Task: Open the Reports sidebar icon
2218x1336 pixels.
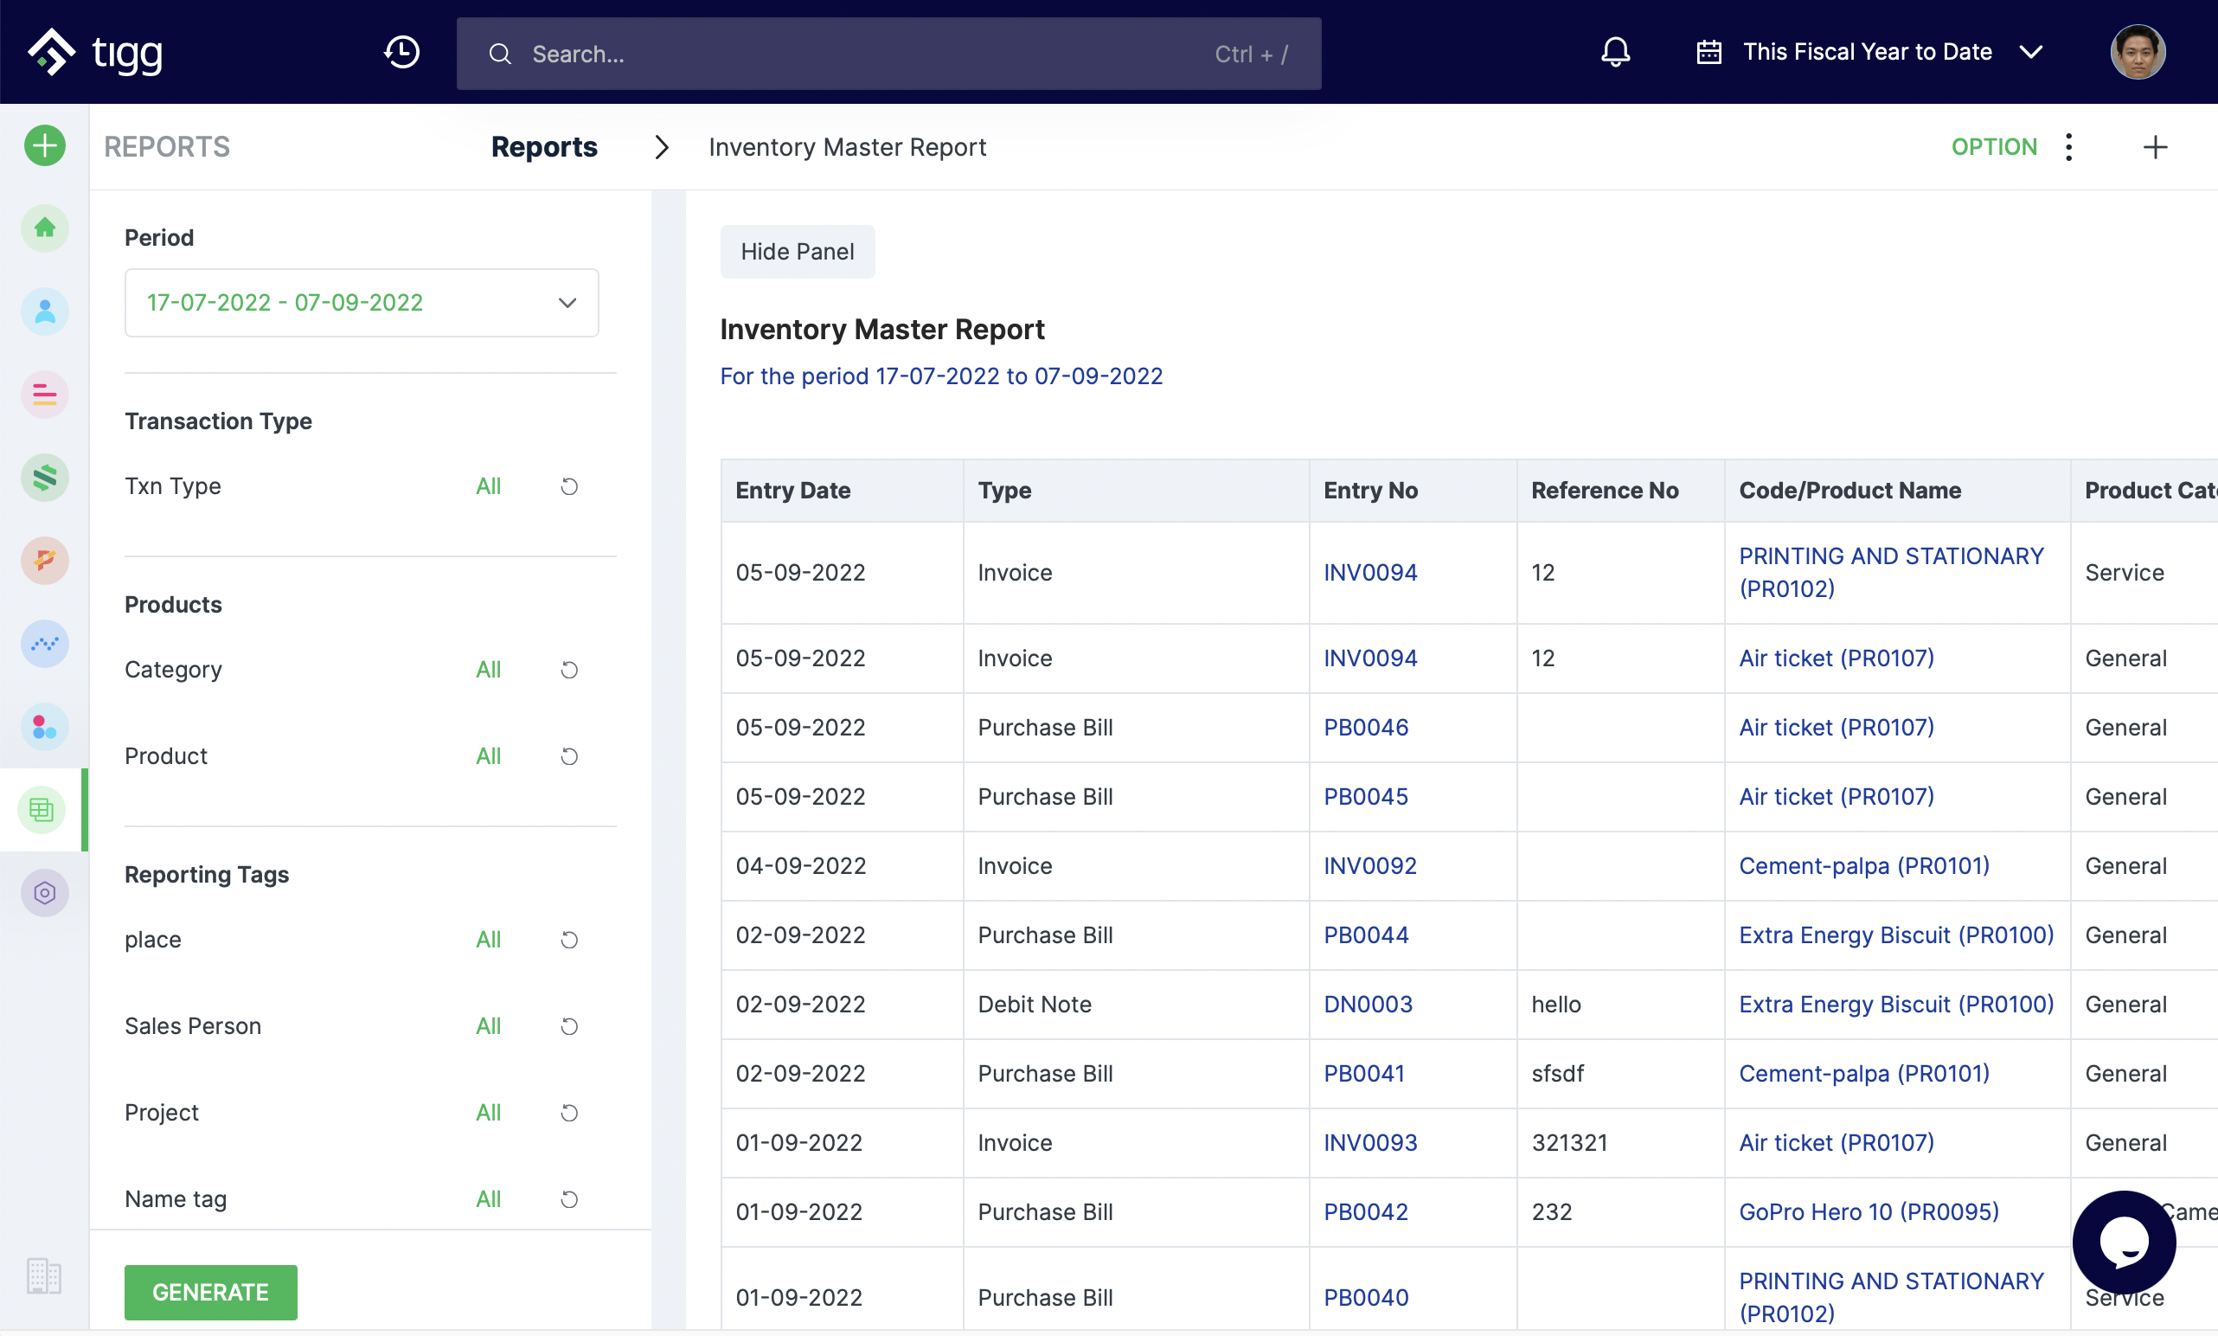Action: 42,809
